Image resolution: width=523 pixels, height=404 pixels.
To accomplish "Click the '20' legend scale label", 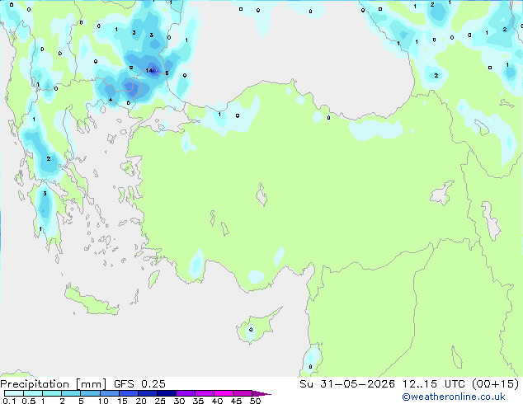I will [141, 401].
